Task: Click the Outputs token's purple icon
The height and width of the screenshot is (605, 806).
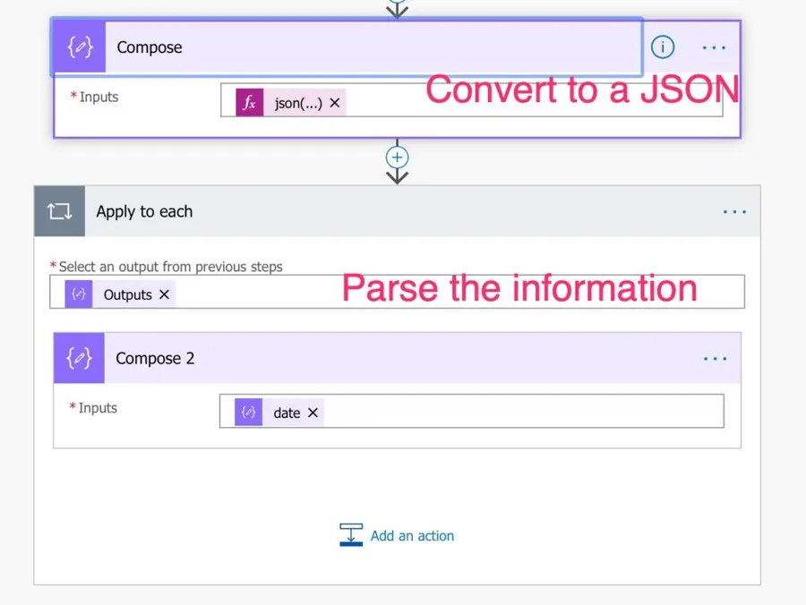Action: click(79, 294)
